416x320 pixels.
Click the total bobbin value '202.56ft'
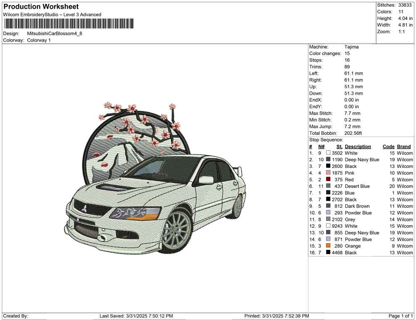coord(353,133)
